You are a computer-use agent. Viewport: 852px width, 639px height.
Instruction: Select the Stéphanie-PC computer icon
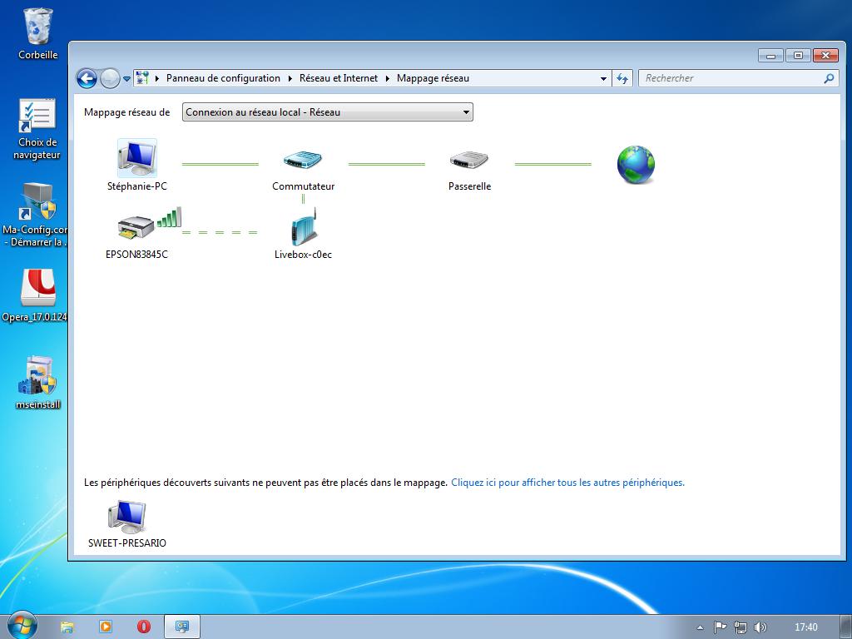pyautogui.click(x=137, y=158)
